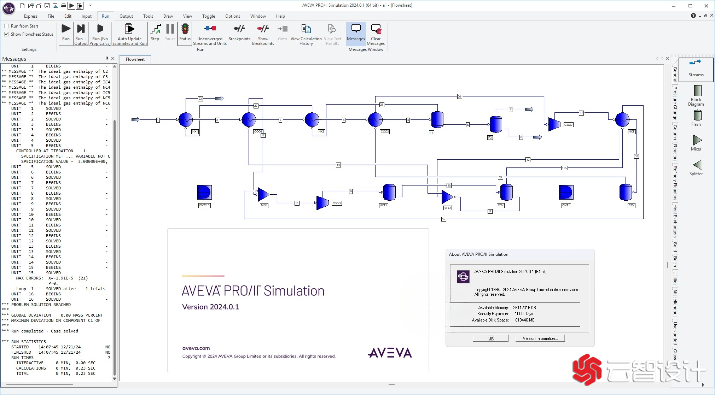Click aveva.com link on splash

196,348
